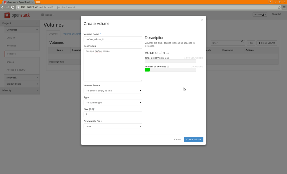Viewport: 287px width, 174px height.
Task: Click the Sign Out link
Action: [x=277, y=14]
